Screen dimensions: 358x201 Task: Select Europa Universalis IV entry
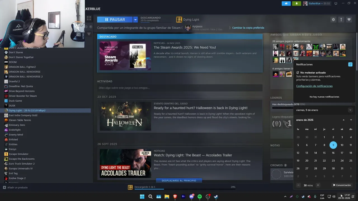(21, 169)
